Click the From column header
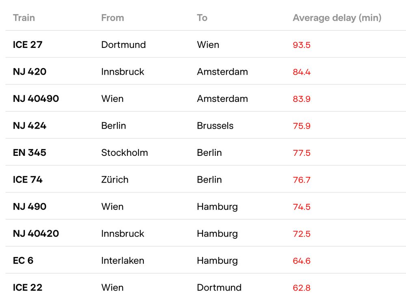 point(112,18)
